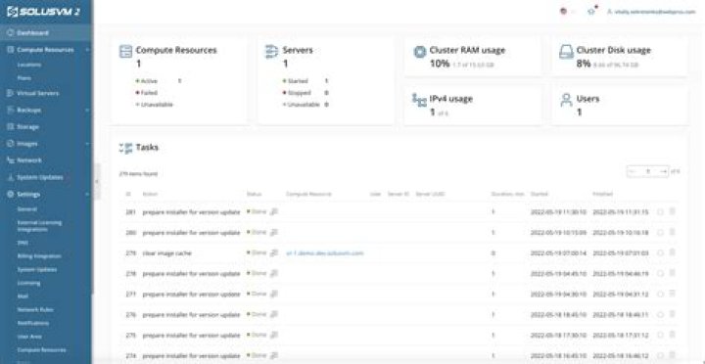This screenshot has width=705, height=364.
Task: Open log icon for task 276
Action: pyautogui.click(x=274, y=314)
